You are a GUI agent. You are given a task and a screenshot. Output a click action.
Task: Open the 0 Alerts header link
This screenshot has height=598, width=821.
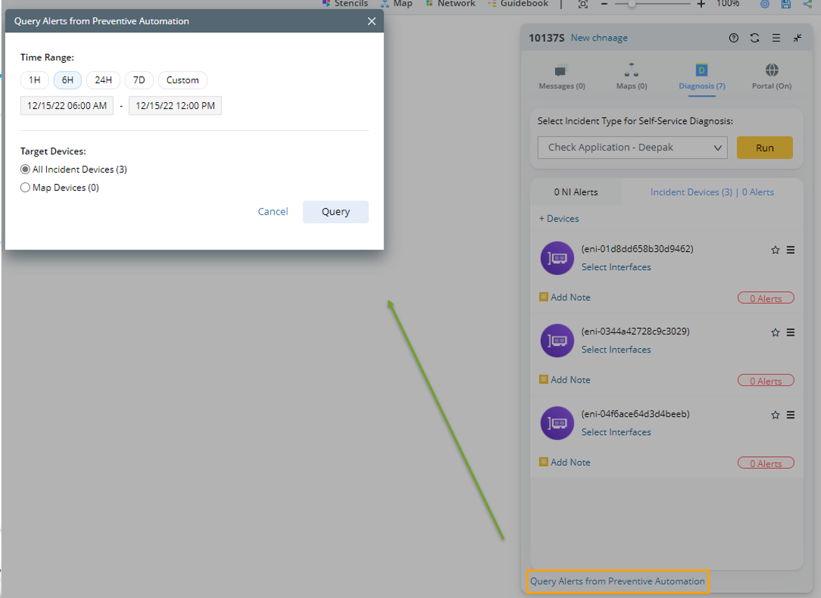(x=757, y=192)
